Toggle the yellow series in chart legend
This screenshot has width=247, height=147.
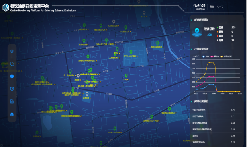point(226,56)
